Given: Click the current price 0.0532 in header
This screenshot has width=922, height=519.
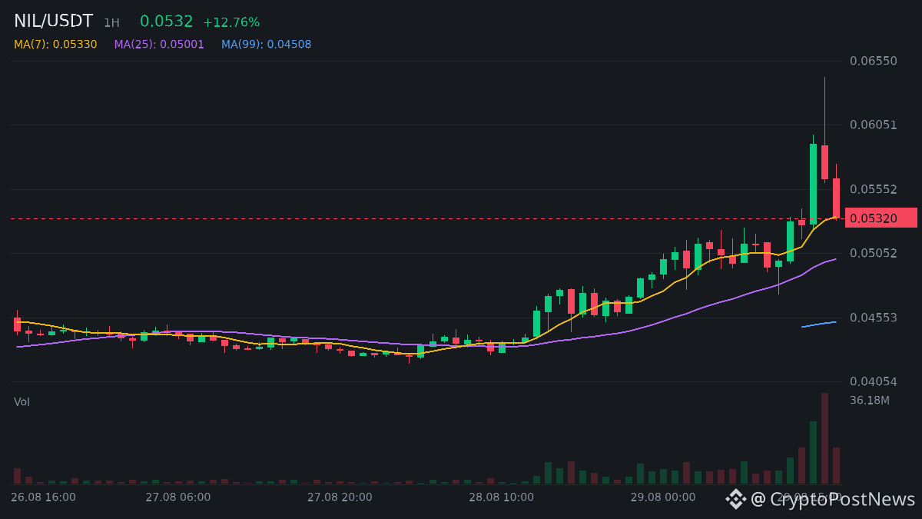Looking at the screenshot, I should coord(167,22).
